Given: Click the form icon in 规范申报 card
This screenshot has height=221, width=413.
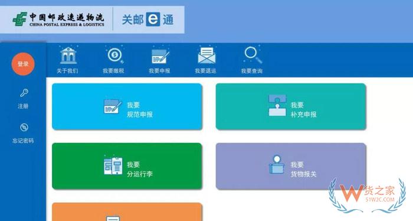Looking at the screenshot, I should 113,106.
